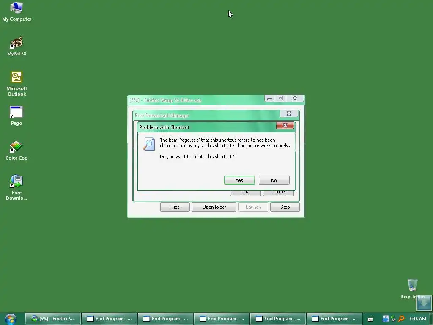Image resolution: width=433 pixels, height=325 pixels.
Task: Close the Free Download Manager dialog
Action: pos(289,113)
